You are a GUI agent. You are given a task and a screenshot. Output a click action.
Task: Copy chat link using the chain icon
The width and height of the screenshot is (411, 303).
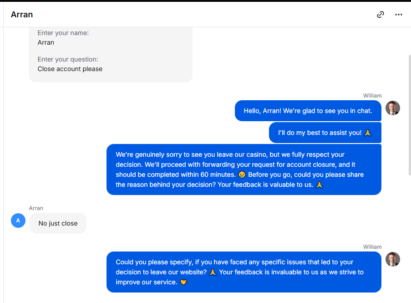381,15
